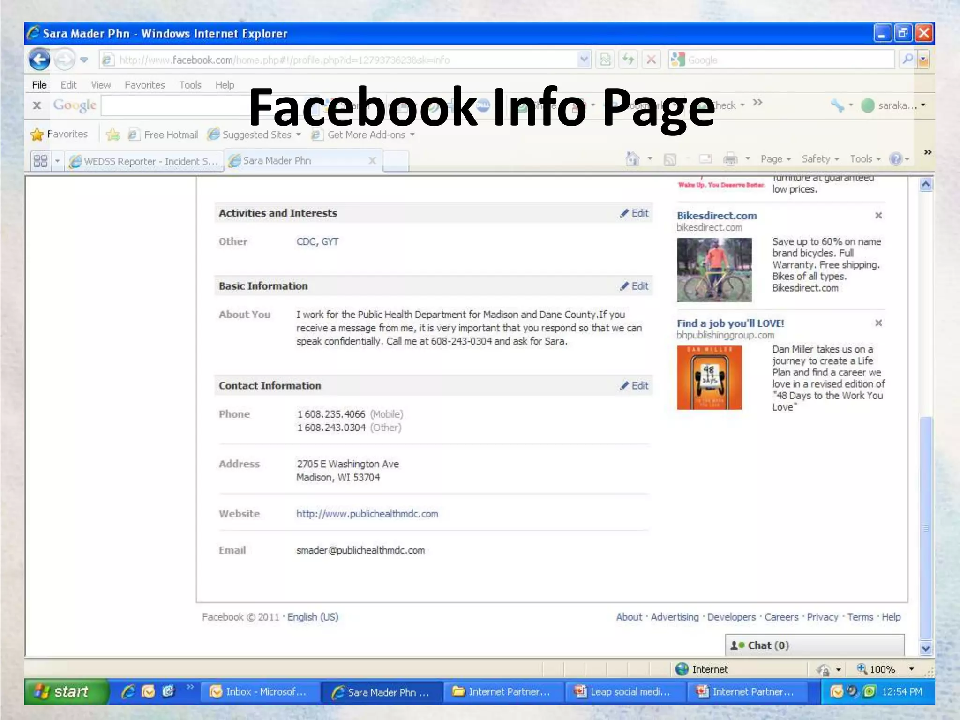The image size is (960, 720).
Task: Close the Sara Mader Phn tab
Action: pos(372,161)
